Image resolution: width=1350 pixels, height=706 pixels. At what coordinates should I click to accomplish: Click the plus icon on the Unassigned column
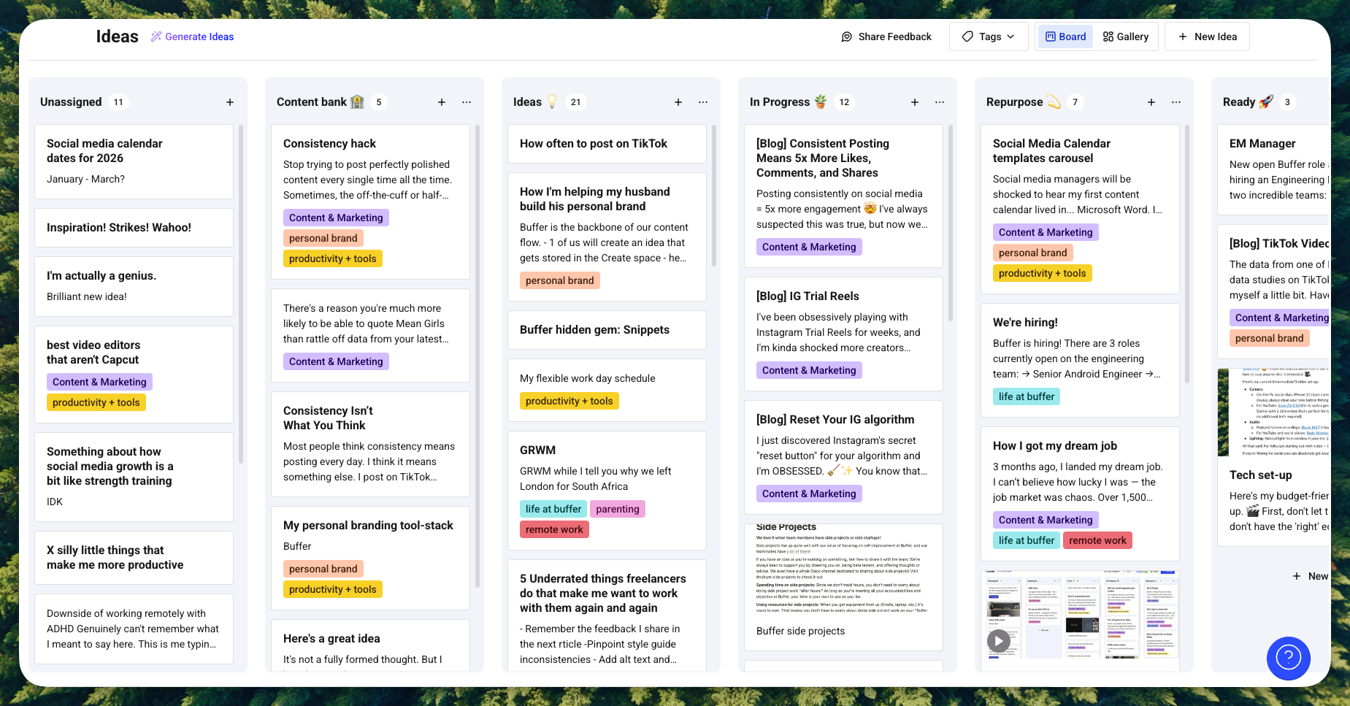click(229, 102)
